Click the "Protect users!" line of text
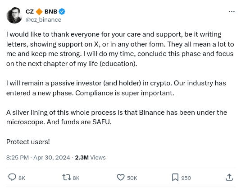 28,142
